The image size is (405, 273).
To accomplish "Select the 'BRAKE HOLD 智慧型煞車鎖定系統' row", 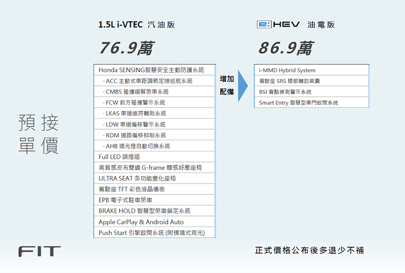I will 154,211.
